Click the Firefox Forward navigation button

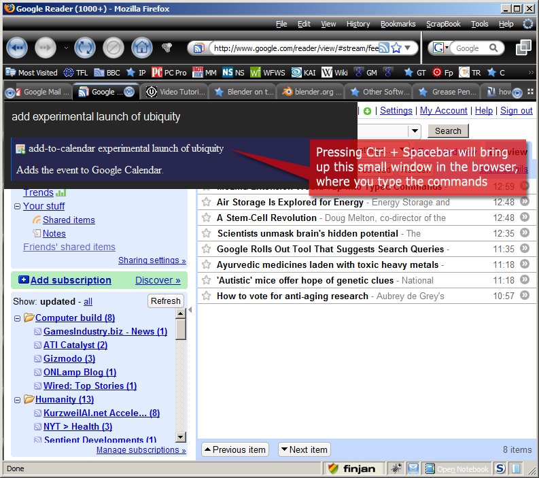click(x=46, y=48)
